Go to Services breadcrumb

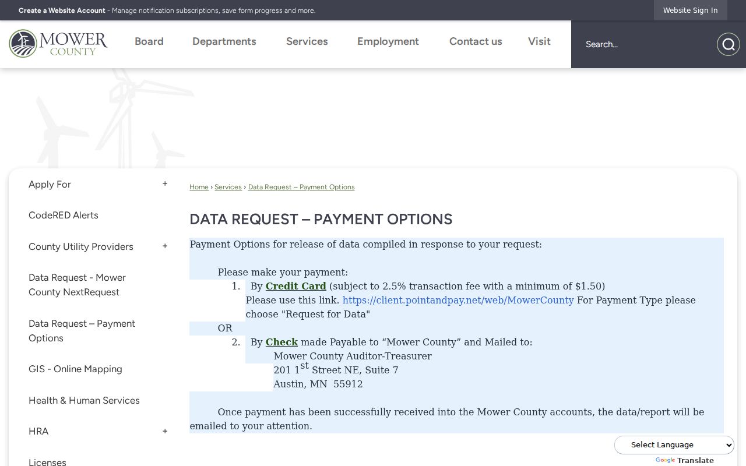coord(228,187)
